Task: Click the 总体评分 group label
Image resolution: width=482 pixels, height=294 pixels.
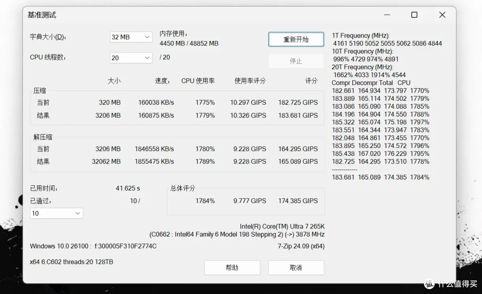Action: pyautogui.click(x=183, y=188)
